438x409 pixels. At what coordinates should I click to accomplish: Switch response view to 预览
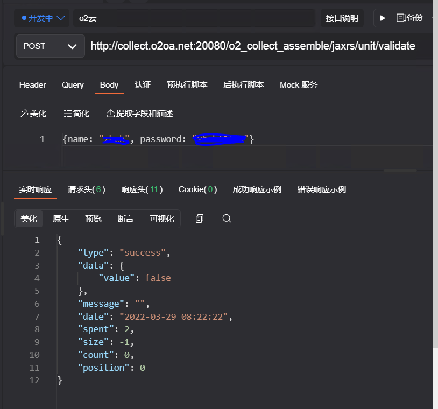coord(93,218)
